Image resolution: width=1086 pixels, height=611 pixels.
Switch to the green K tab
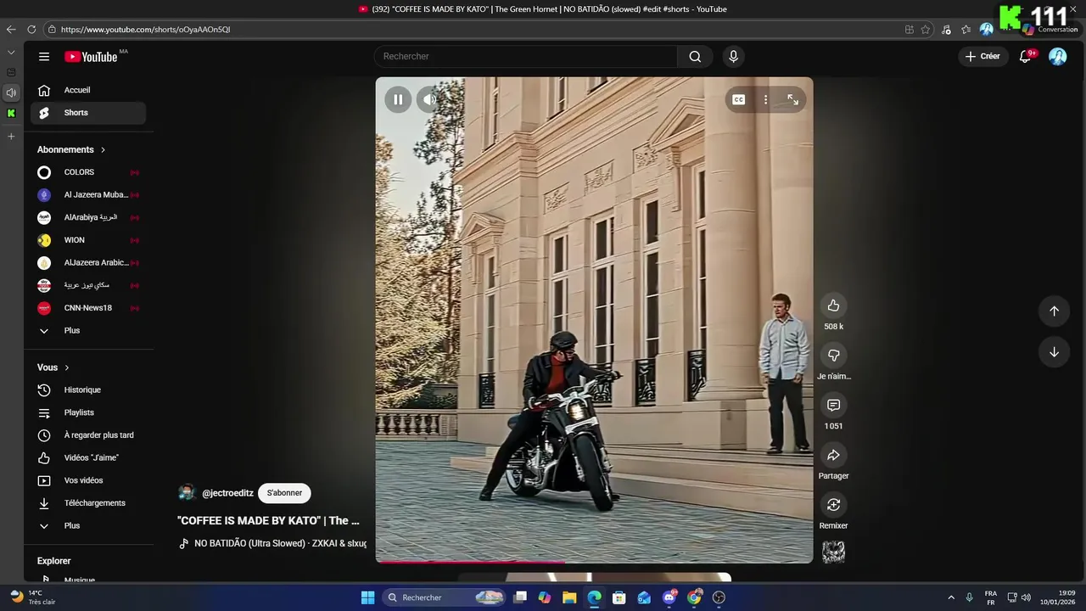coord(11,113)
